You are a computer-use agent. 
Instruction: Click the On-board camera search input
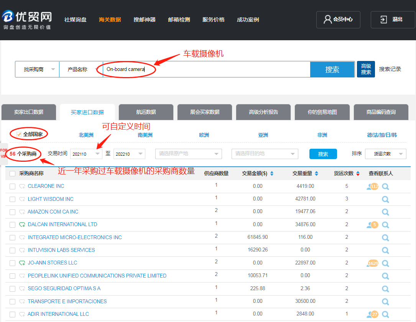pos(206,69)
